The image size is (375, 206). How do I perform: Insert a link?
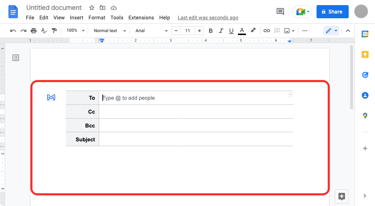(x=267, y=31)
